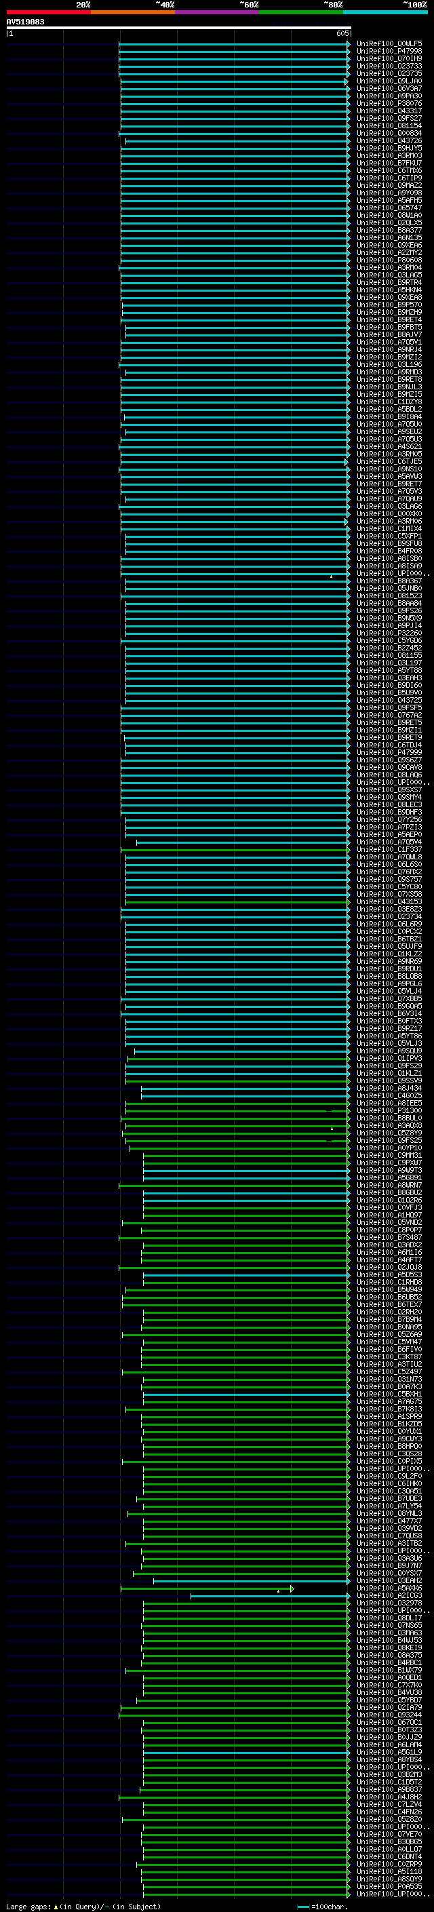Image resolution: width=434 pixels, height=1912 pixels.
Task: Click the green ~80% identity legend segment
Action: pos(301,12)
